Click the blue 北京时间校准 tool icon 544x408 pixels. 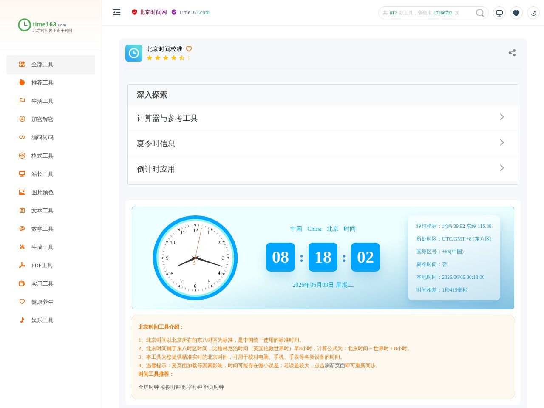pyautogui.click(x=134, y=53)
